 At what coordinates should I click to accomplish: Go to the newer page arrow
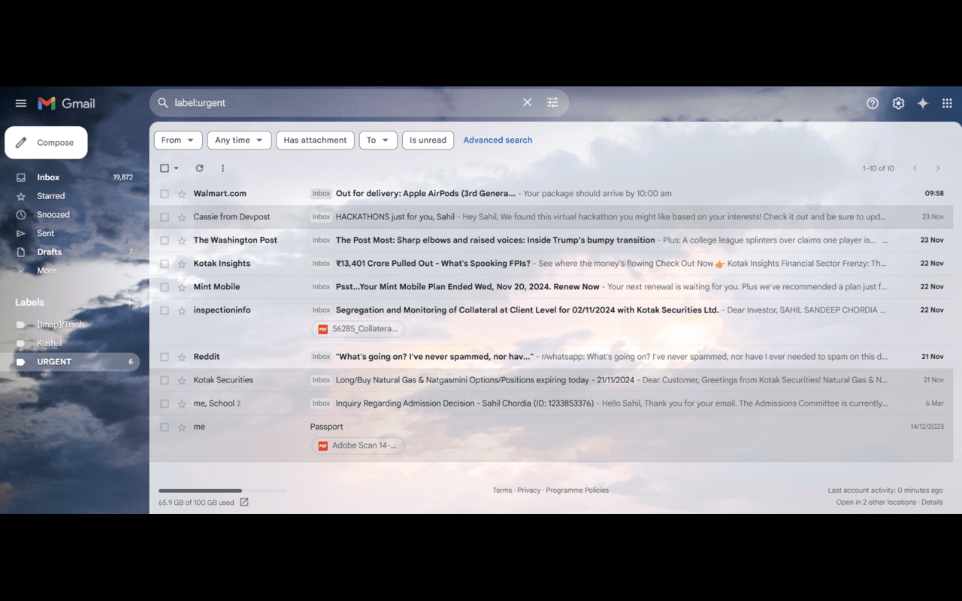point(915,168)
